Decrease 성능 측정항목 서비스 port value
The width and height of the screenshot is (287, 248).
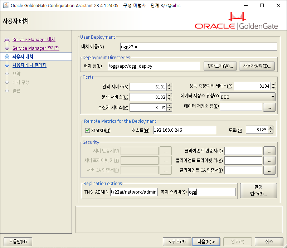[x=273, y=88]
